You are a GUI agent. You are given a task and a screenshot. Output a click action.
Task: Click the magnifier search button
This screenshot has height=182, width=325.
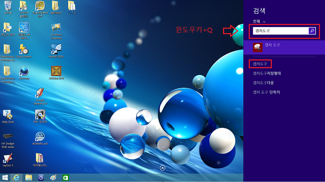click(312, 31)
